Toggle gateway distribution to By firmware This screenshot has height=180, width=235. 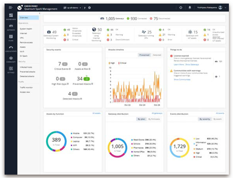tap(154, 119)
